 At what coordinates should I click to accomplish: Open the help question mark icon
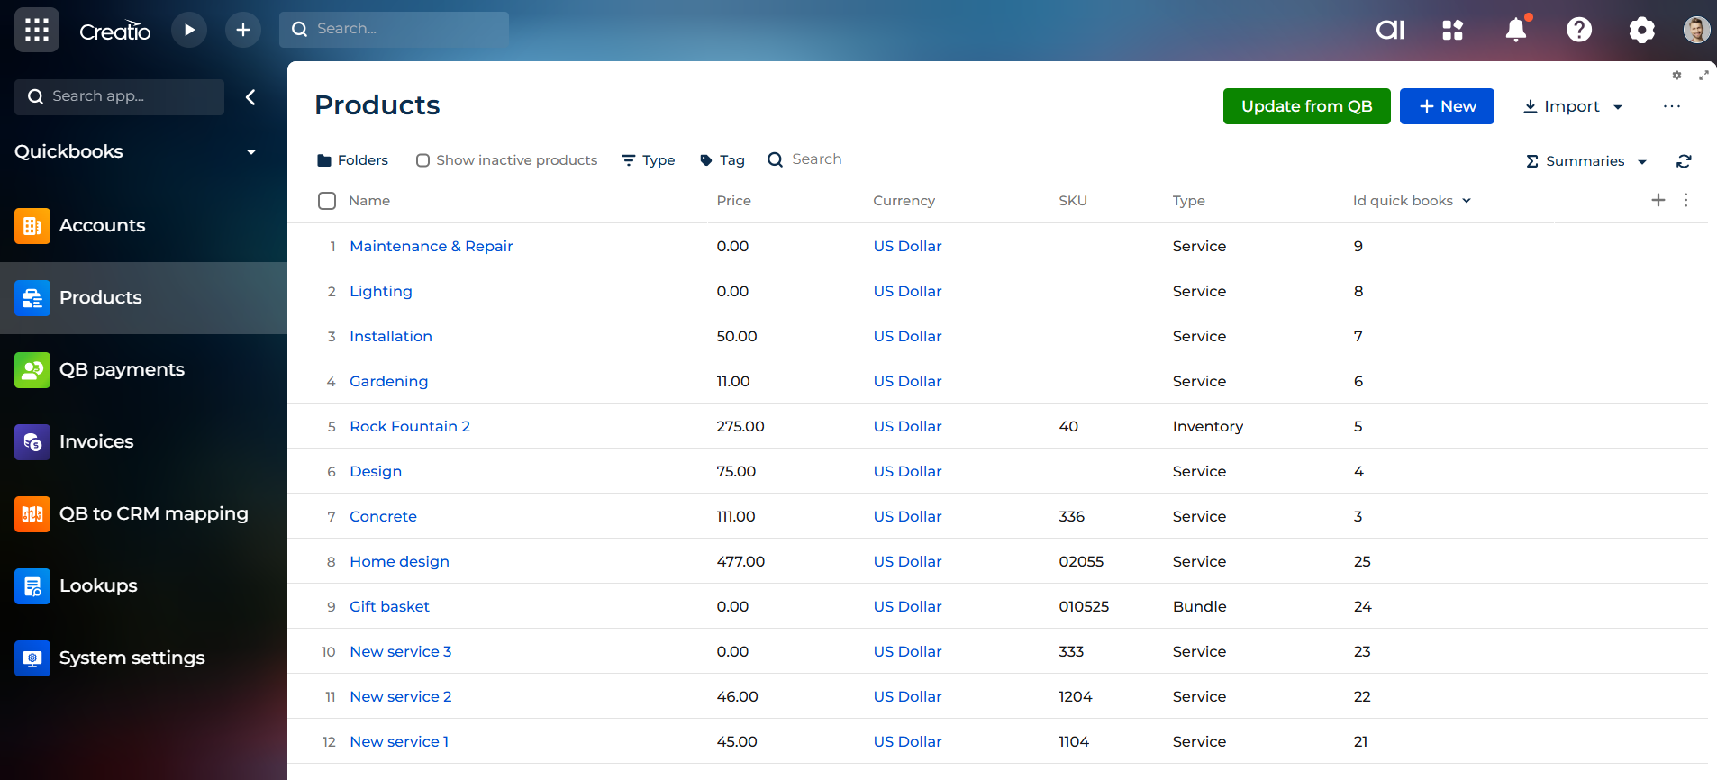(1579, 30)
